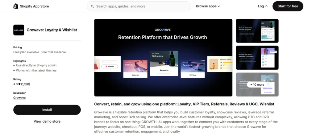Click the Growave logo in the hero banner
Screen dimensions: 316x134
163,30
